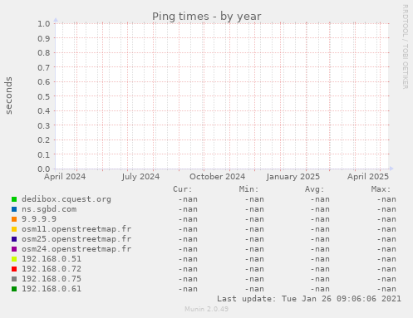Click the legend label dedibox.cquest.org

click(x=66, y=199)
